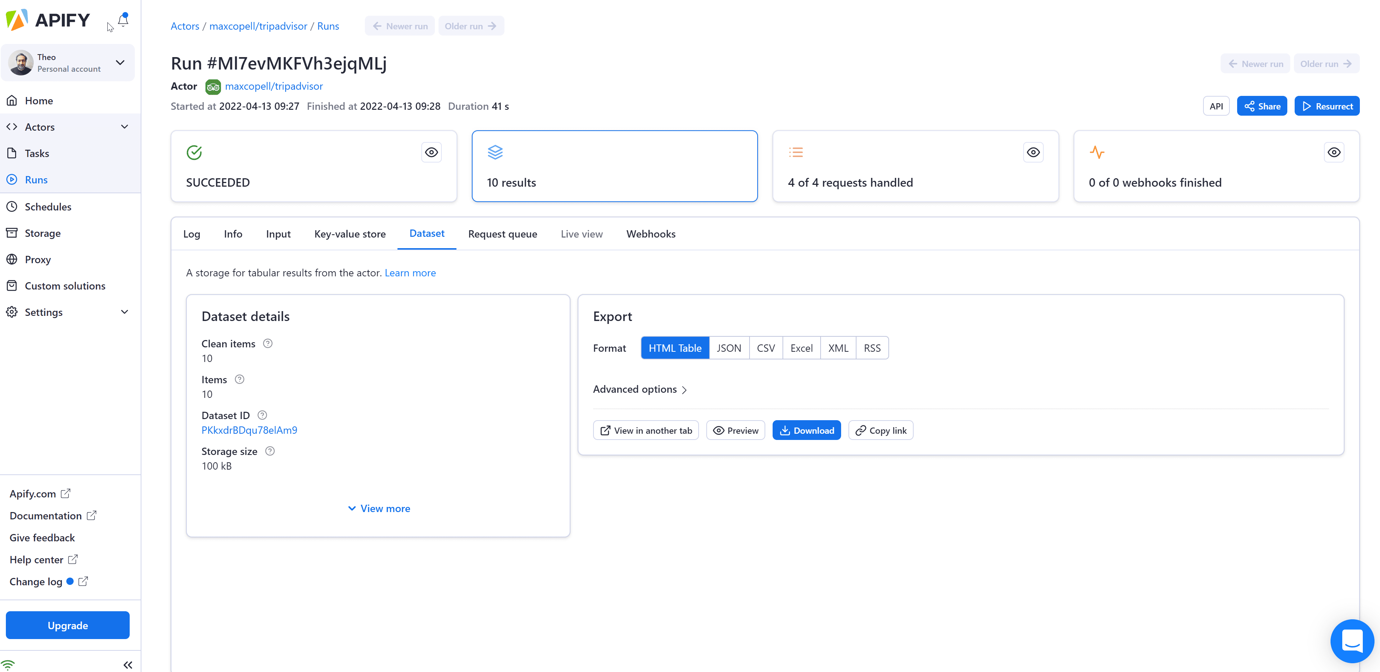This screenshot has width=1380, height=672.
Task: Expand the Theo account dropdown
Action: [x=120, y=63]
